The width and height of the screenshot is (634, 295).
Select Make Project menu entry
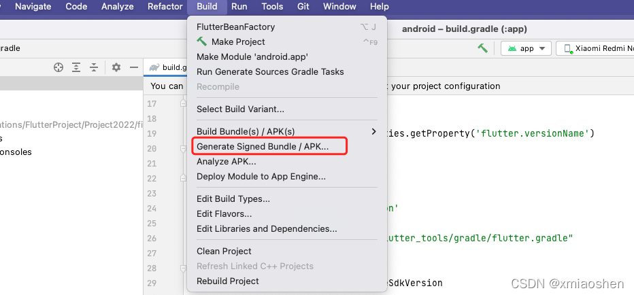click(x=287, y=42)
